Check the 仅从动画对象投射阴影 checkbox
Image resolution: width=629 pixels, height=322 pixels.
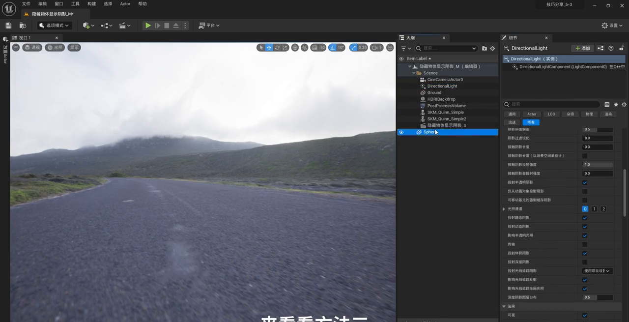pos(585,191)
